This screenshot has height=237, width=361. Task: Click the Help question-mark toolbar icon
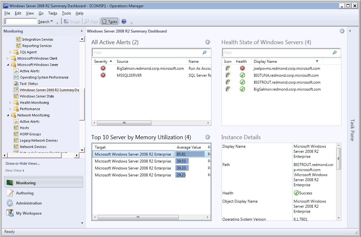124,21
